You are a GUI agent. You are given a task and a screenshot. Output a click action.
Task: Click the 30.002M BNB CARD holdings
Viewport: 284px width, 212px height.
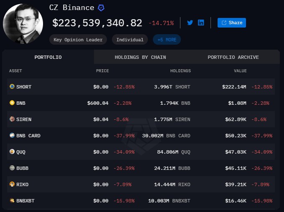(166, 136)
